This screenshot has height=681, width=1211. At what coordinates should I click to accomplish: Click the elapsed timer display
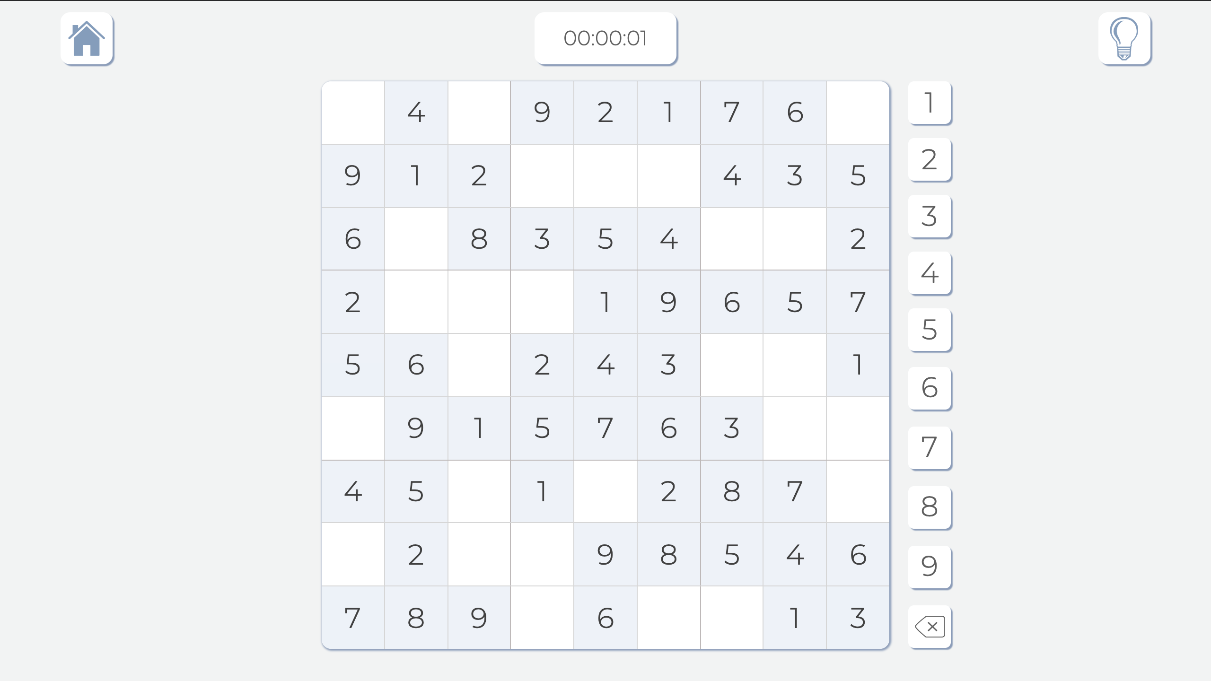[605, 38]
